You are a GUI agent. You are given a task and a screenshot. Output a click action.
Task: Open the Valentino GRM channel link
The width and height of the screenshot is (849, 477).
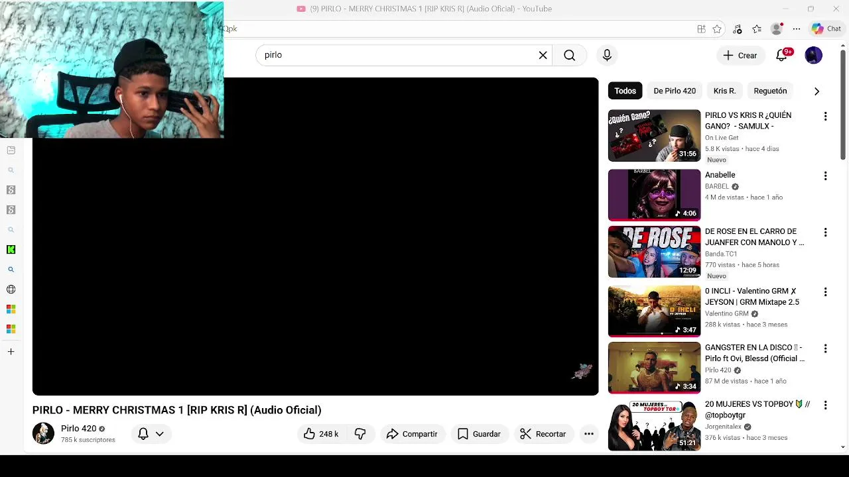point(726,313)
